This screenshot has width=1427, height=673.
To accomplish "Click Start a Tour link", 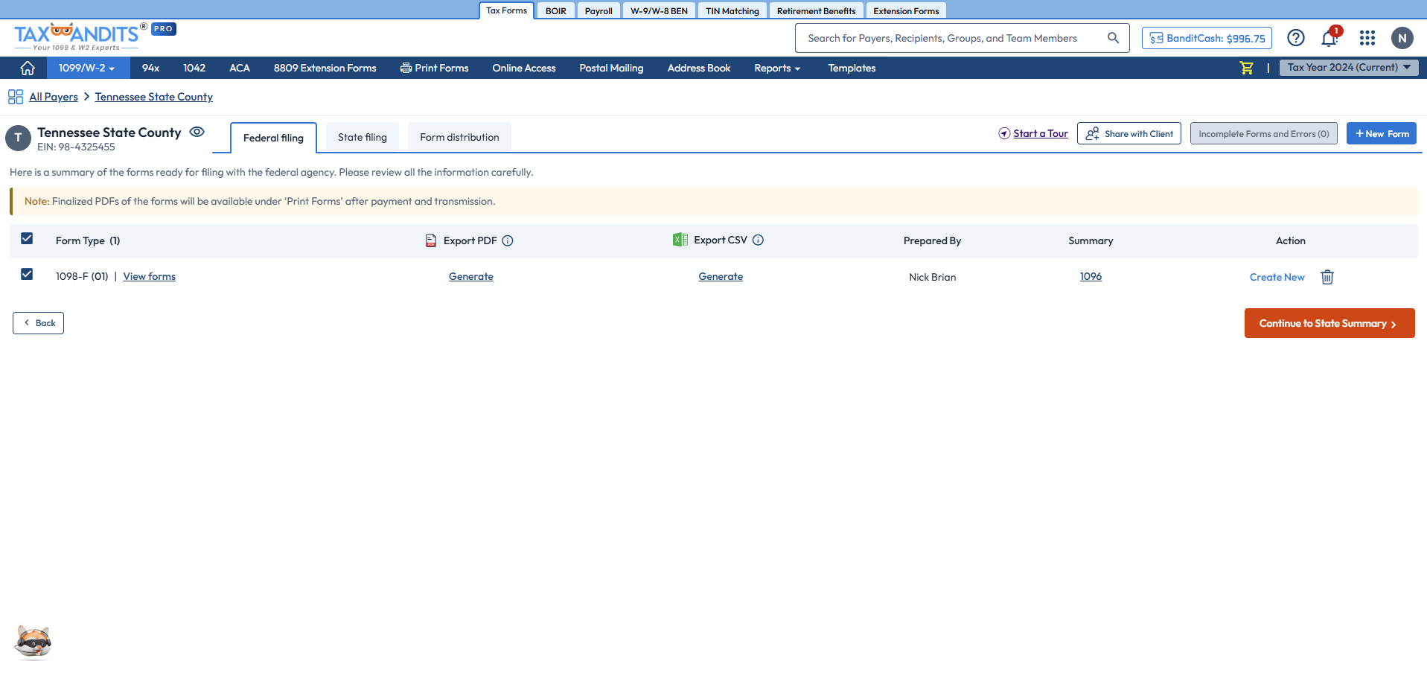I will (x=1041, y=133).
